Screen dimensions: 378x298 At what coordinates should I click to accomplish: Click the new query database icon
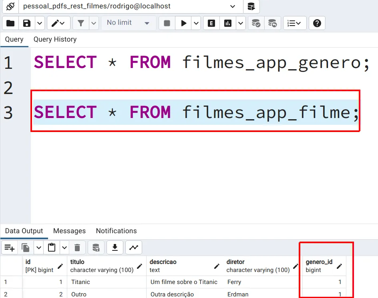(251, 6)
